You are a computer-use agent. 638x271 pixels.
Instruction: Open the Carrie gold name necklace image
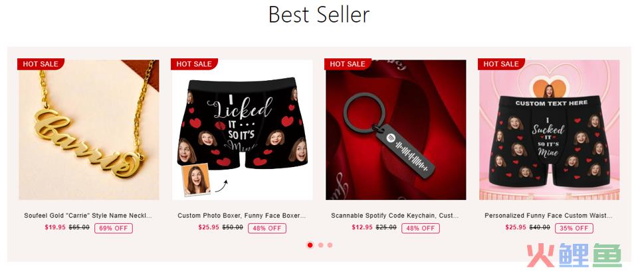coord(88,130)
